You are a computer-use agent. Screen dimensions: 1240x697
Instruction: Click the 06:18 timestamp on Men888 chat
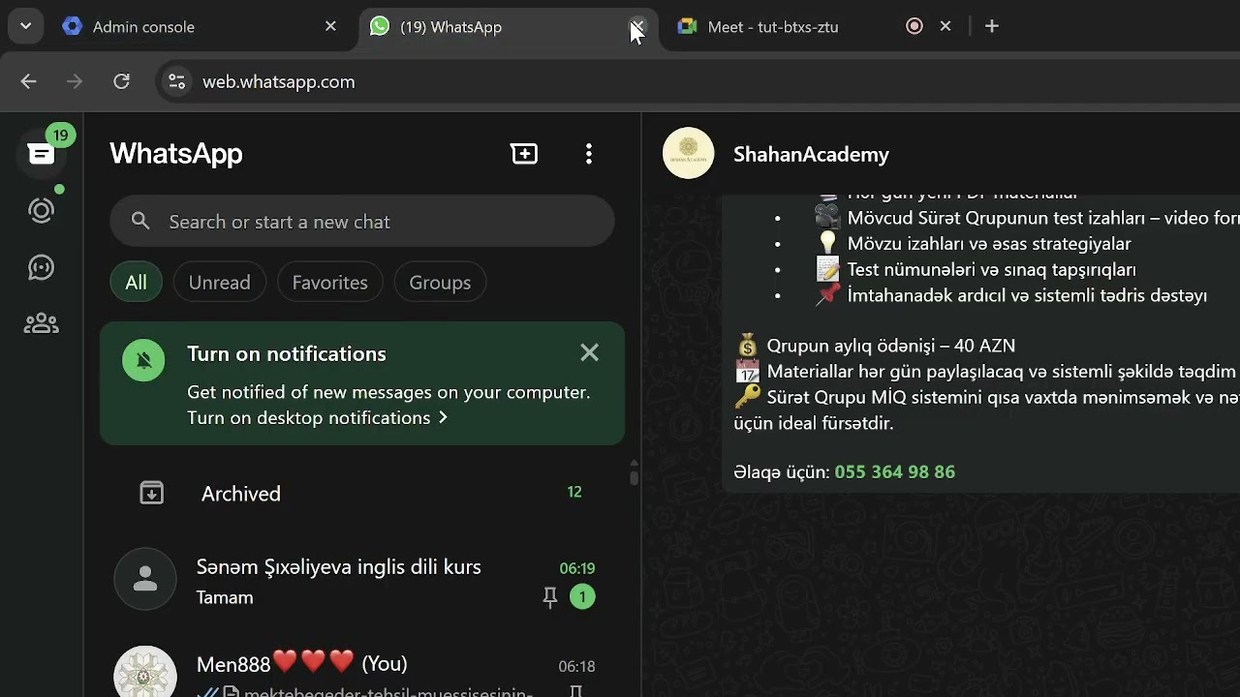coord(576,666)
